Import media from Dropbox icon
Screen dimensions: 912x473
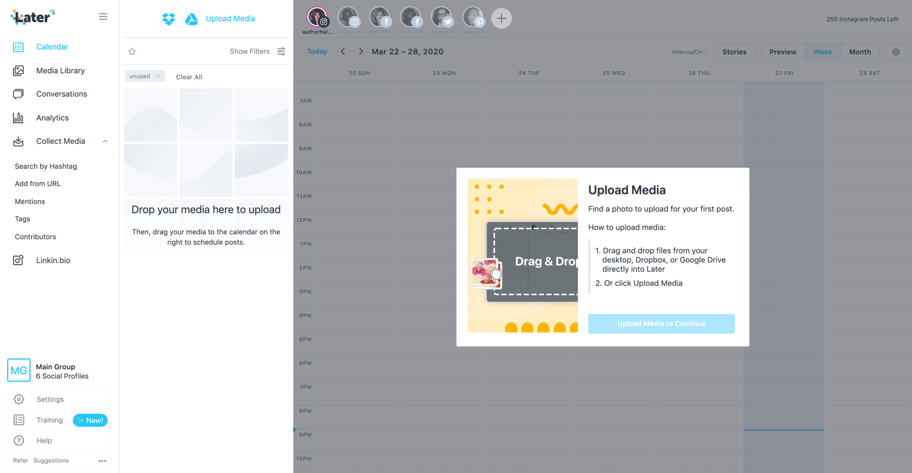click(x=169, y=19)
